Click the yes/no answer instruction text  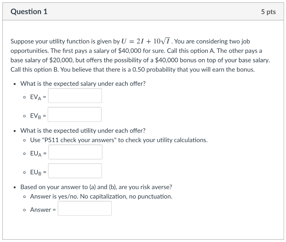coord(101,196)
